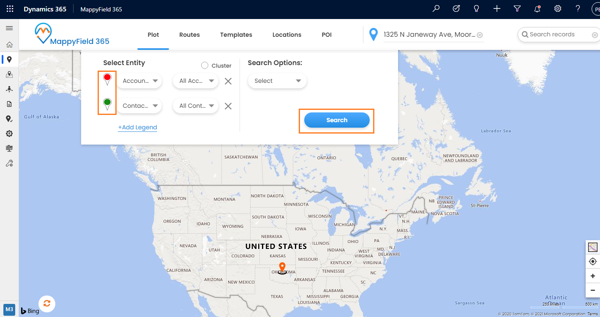Select the map pin sidebar icon

tap(9, 60)
